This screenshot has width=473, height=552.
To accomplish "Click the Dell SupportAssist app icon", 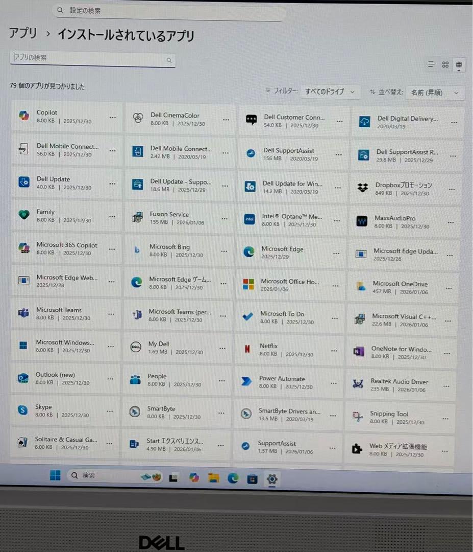I will click(x=250, y=154).
